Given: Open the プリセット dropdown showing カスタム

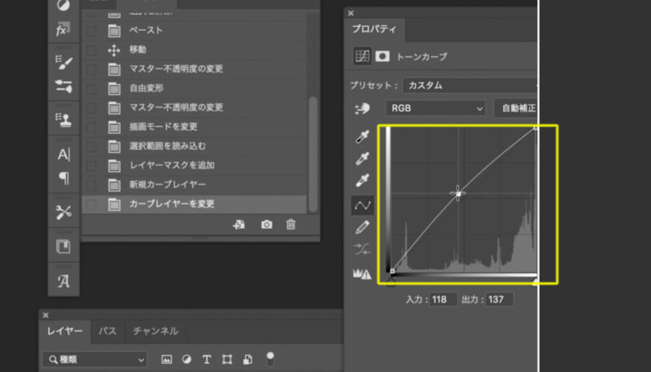Looking at the screenshot, I should click(470, 85).
